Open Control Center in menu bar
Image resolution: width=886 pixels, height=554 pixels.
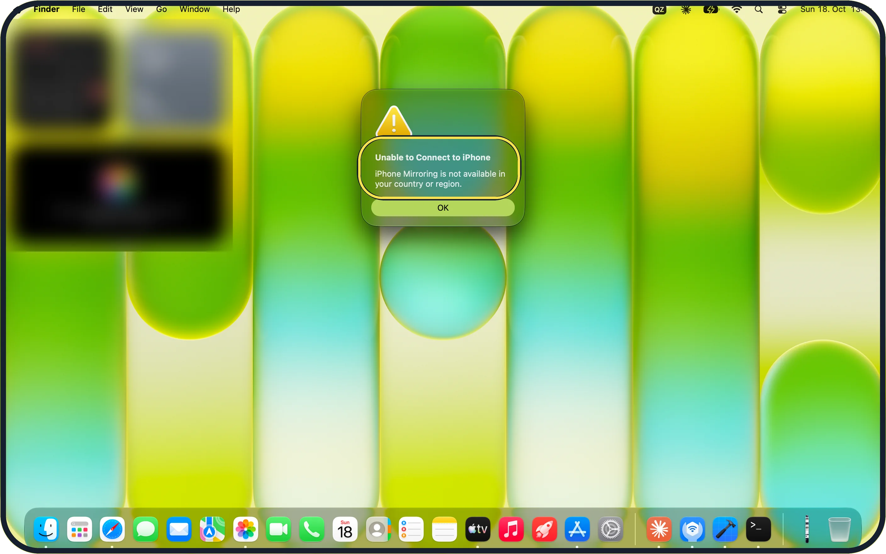[x=782, y=9]
